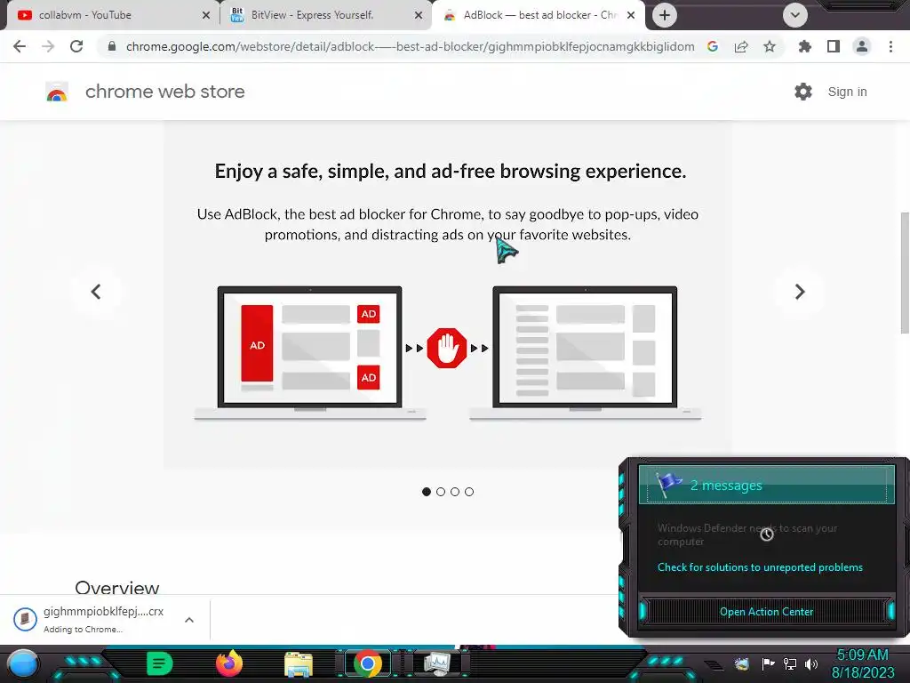Open chrome web store home link
Screen dimensions: 910x683
[x=164, y=92]
